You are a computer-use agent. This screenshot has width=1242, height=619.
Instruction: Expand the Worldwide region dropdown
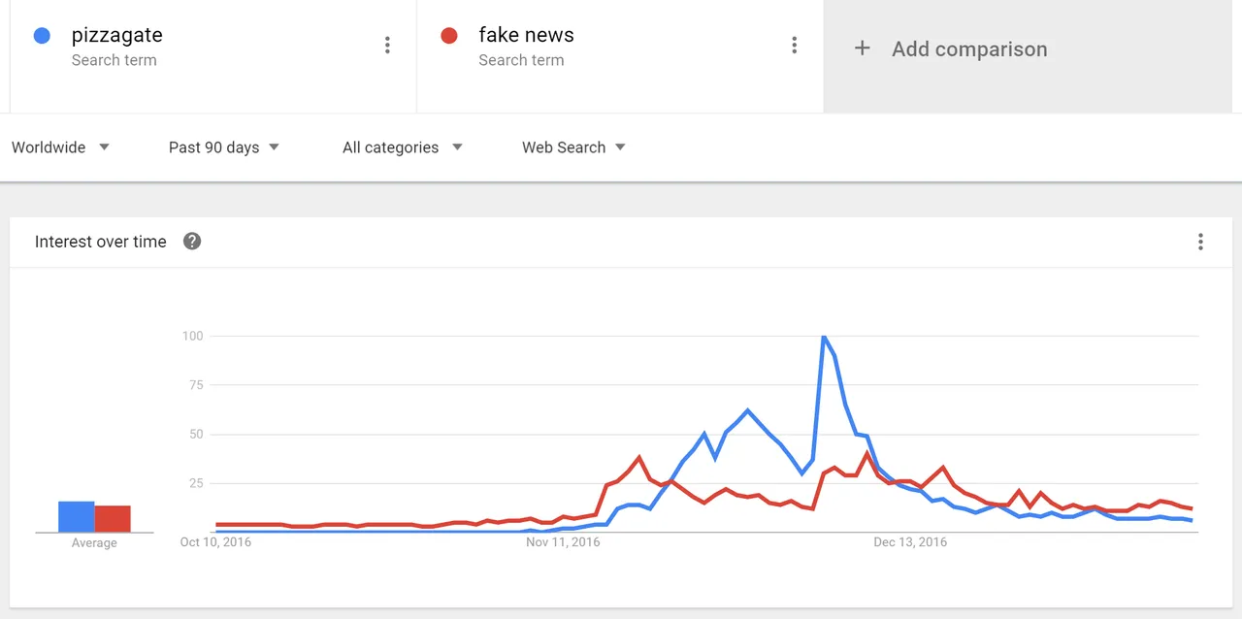click(60, 147)
